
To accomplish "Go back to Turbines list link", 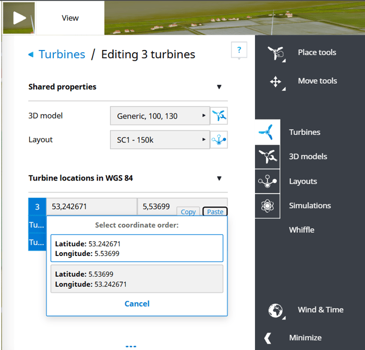I will [62, 54].
